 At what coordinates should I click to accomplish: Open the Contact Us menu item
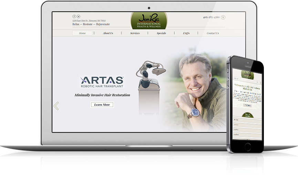(x=213, y=33)
